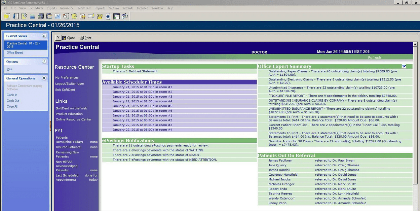
Task: Click the printer icon next to Print
Action: click(x=82, y=38)
